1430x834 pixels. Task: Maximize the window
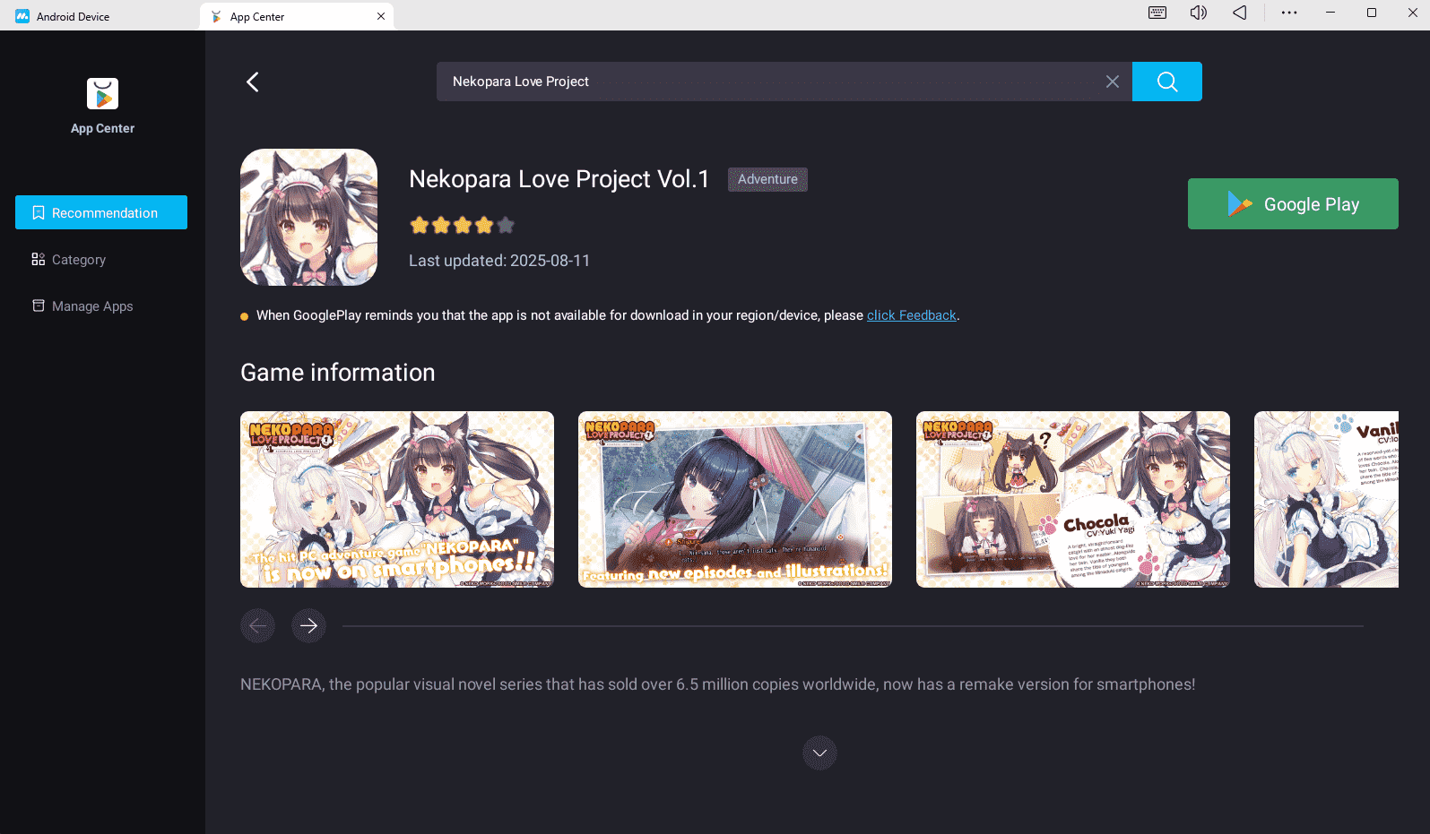[1371, 13]
